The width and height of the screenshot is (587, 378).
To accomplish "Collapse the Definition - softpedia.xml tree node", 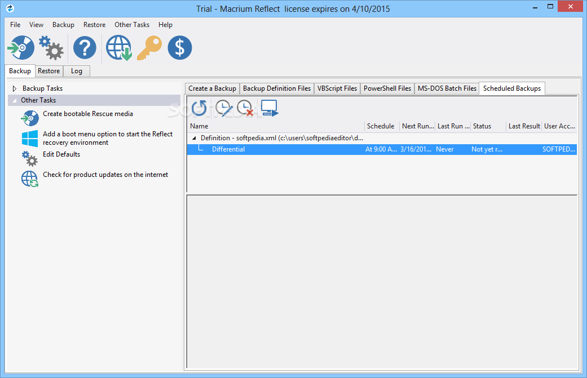I will click(194, 138).
